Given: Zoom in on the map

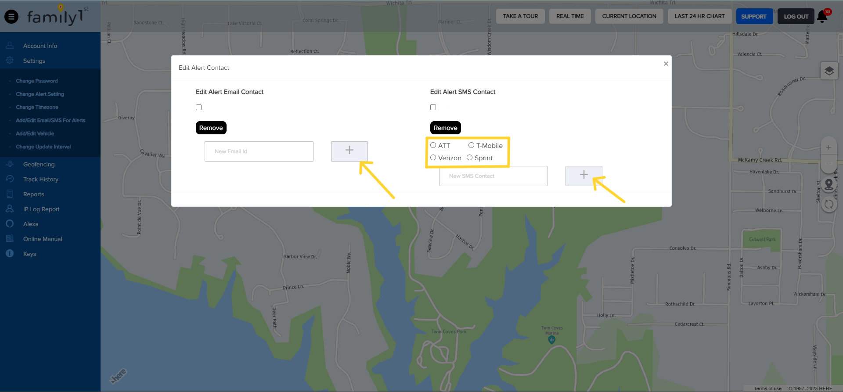Looking at the screenshot, I should coord(829,147).
